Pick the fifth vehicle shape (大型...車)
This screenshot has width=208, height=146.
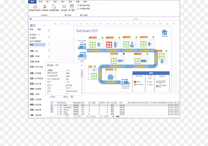pos(36,73)
